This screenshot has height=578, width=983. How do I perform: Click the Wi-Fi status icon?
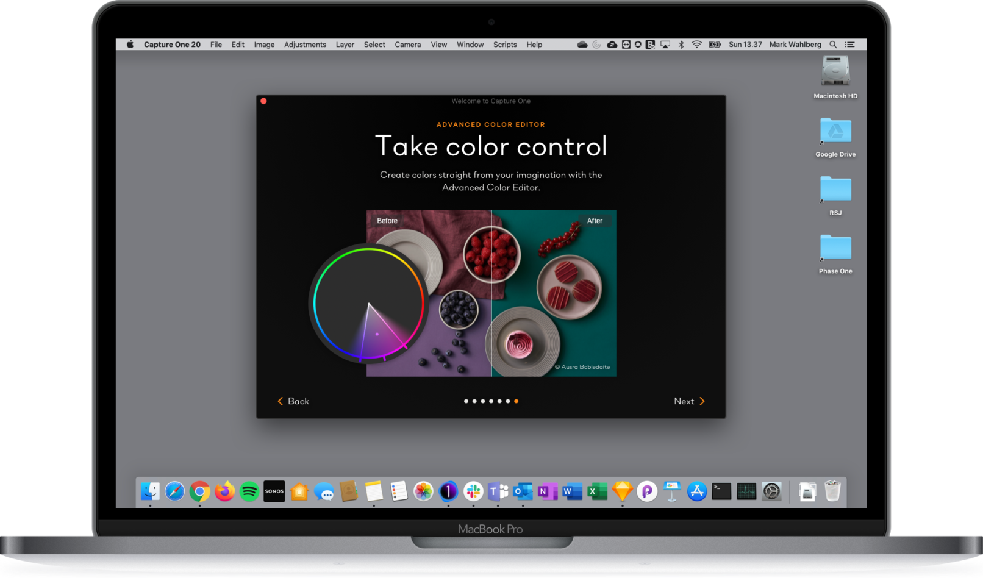pos(696,44)
